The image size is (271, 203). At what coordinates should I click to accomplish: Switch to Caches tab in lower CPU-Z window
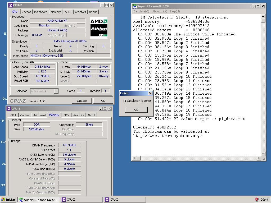(25, 115)
